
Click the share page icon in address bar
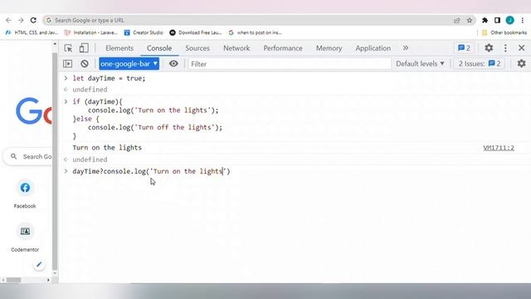point(457,20)
